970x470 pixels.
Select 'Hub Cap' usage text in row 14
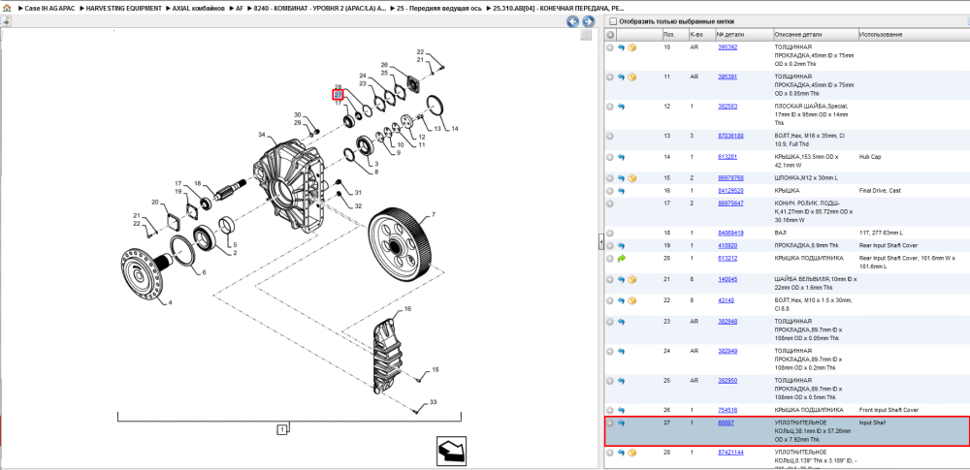click(871, 157)
